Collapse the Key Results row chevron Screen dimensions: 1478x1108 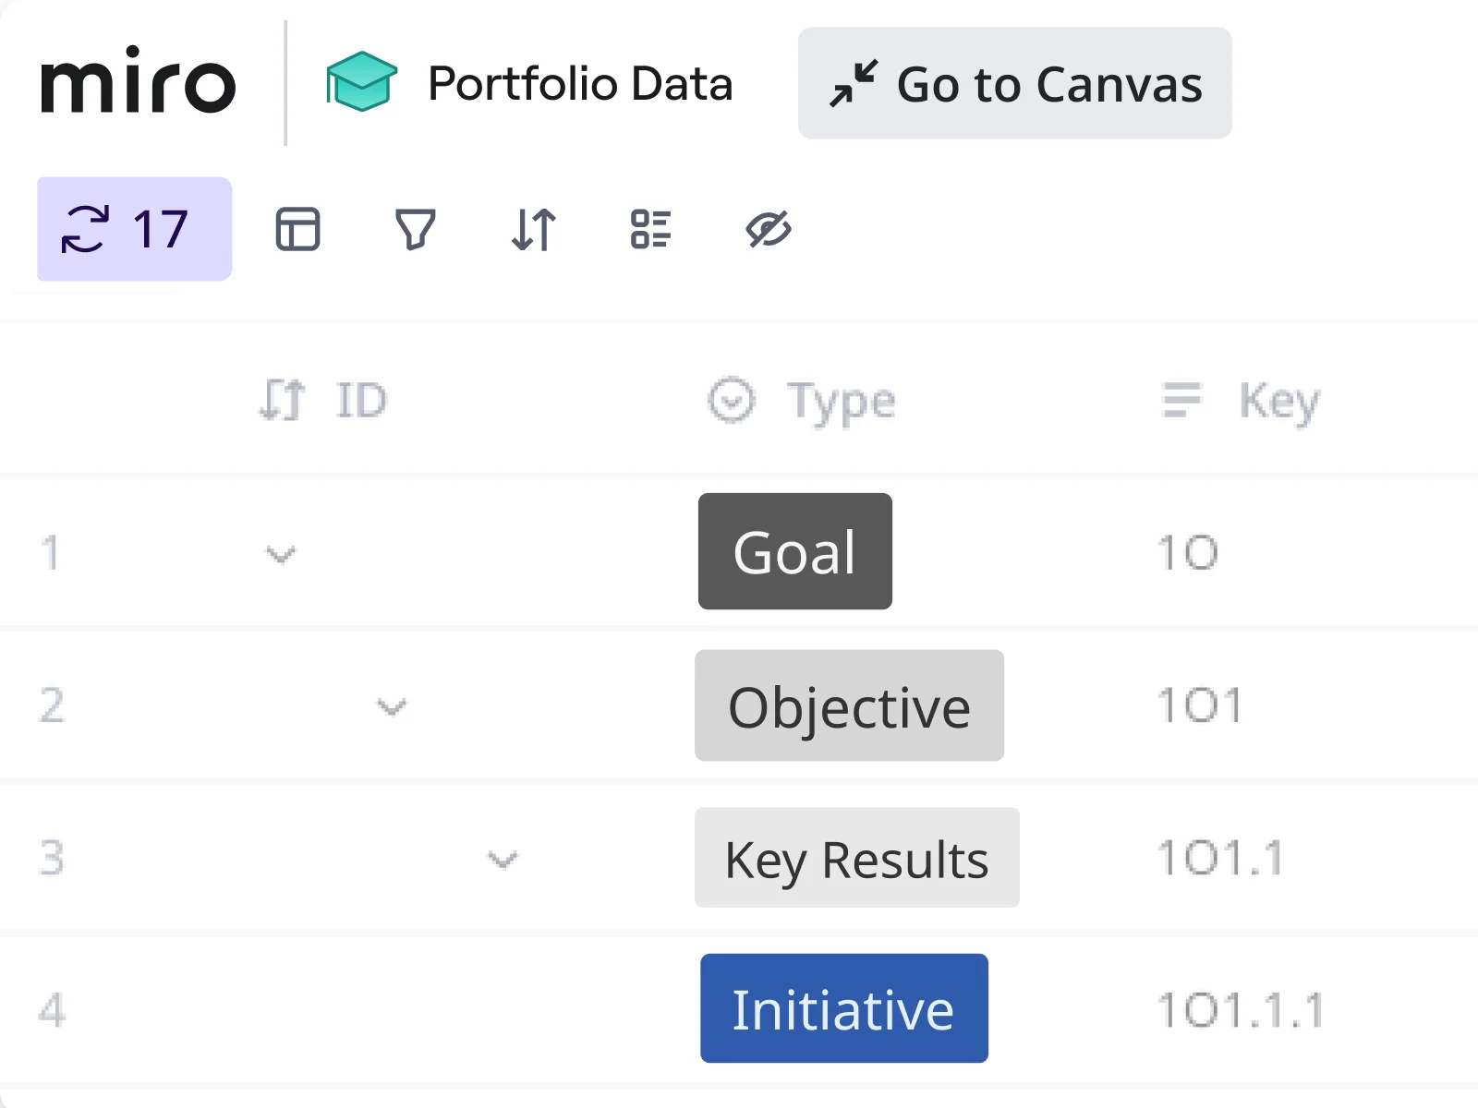pos(503,860)
